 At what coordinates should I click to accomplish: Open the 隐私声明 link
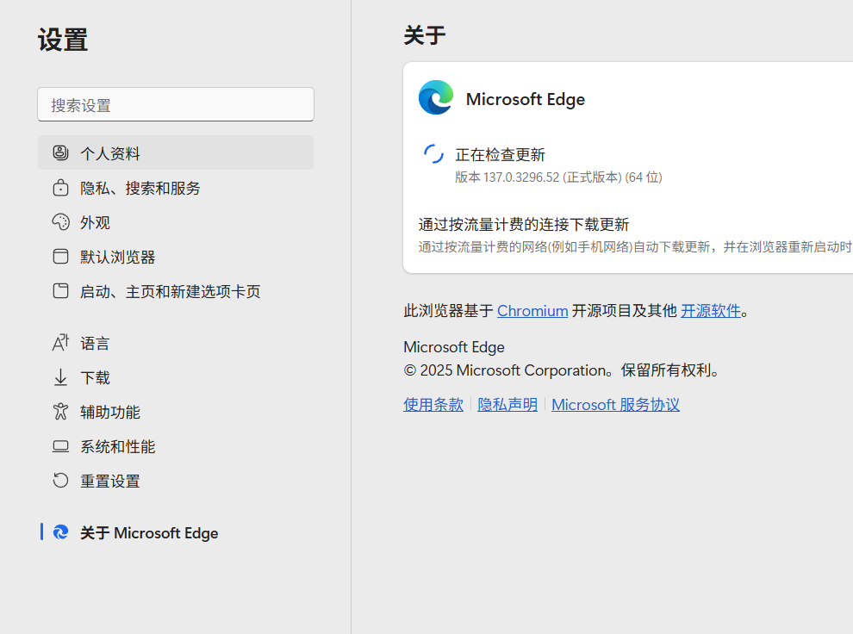pyautogui.click(x=507, y=405)
